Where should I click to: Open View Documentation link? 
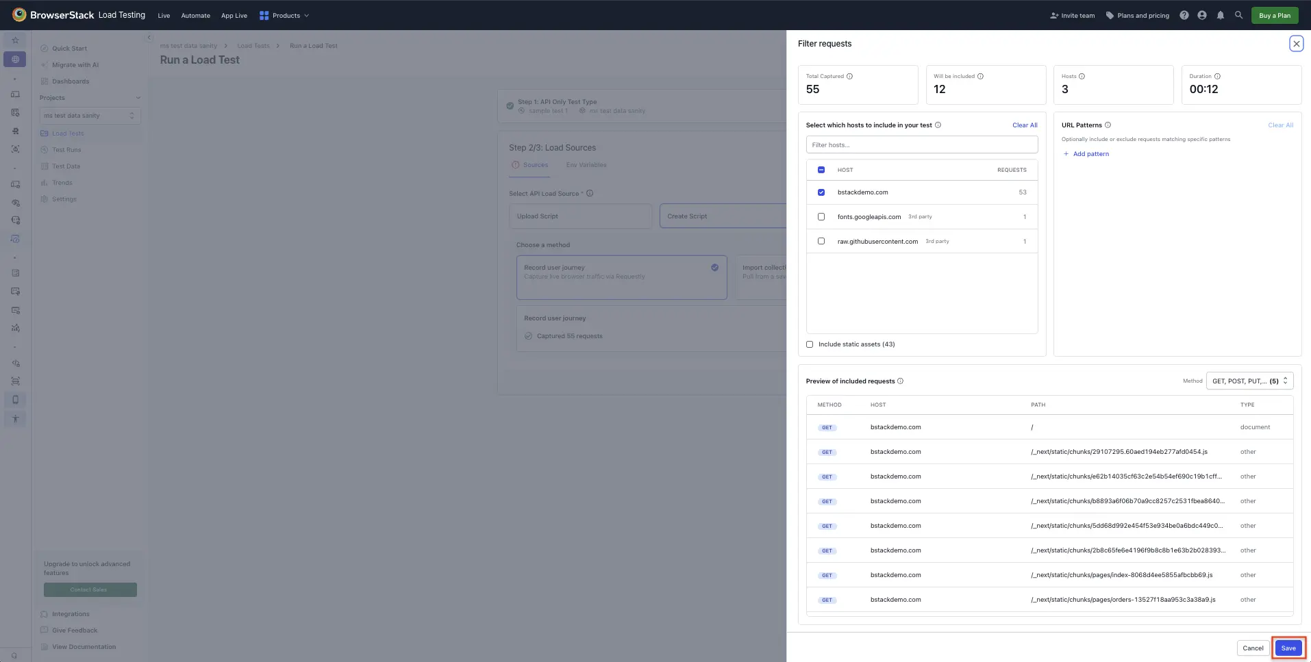(84, 647)
